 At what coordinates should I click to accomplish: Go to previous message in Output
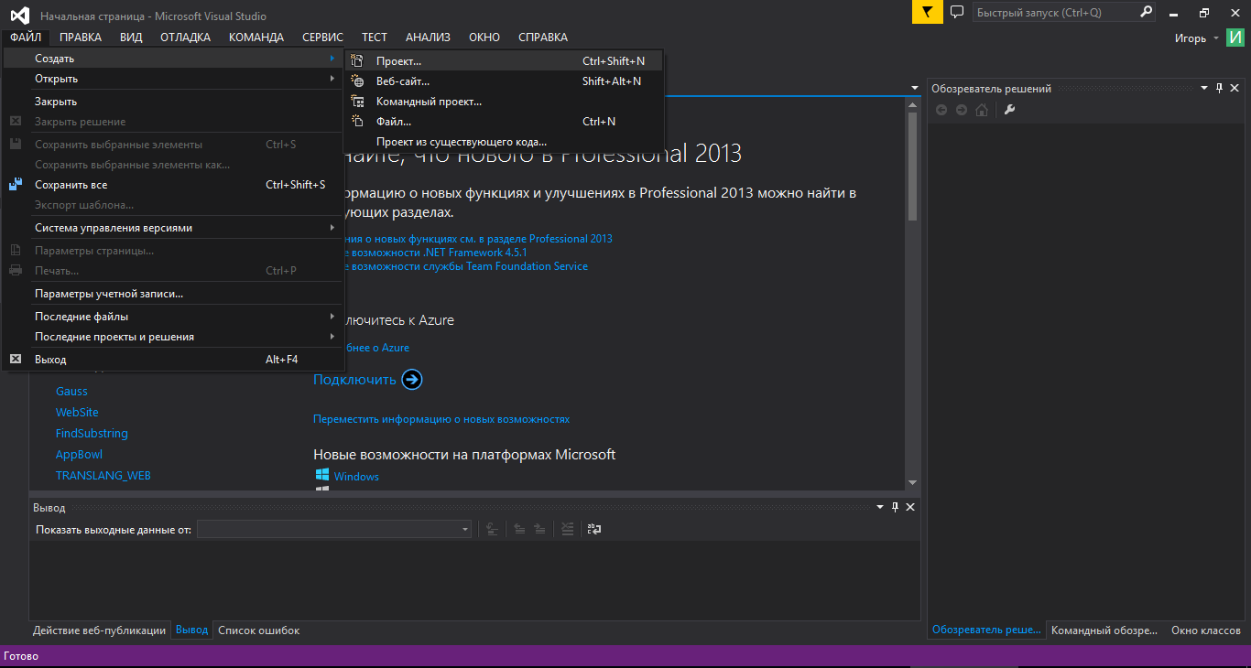point(519,529)
